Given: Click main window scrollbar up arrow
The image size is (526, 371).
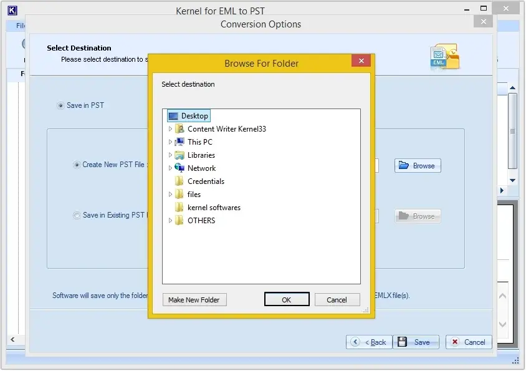Looking at the screenshot, I should tap(512, 88).
